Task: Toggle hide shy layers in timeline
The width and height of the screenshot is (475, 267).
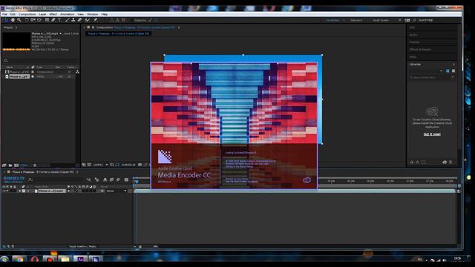Action: pyautogui.click(x=105, y=179)
